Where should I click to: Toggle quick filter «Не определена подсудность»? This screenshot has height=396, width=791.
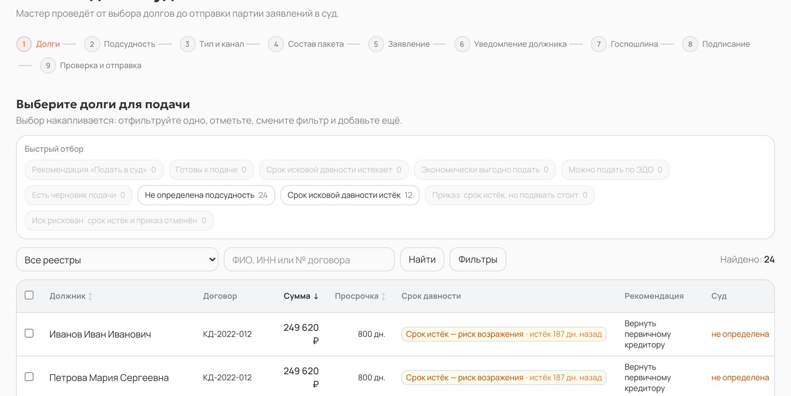tap(206, 195)
